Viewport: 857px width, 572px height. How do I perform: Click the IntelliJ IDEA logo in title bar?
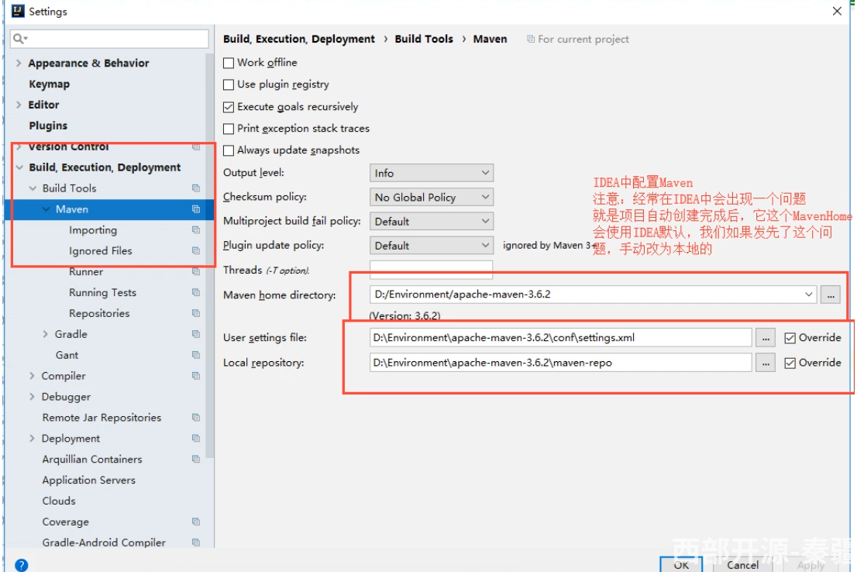tap(18, 11)
